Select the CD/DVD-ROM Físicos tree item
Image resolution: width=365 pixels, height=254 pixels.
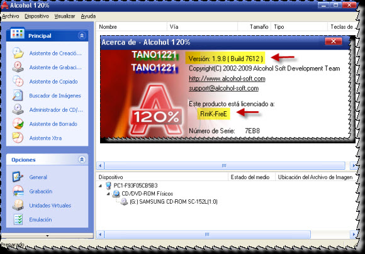point(147,194)
